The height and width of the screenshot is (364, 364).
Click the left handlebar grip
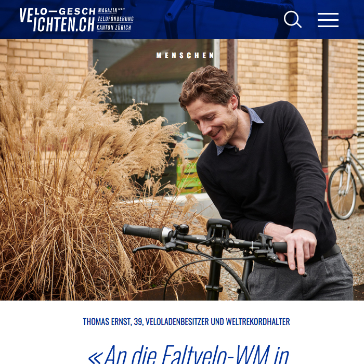(x=144, y=232)
